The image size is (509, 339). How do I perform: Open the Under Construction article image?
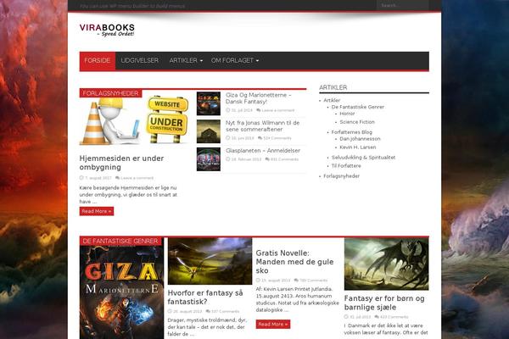[x=134, y=121]
